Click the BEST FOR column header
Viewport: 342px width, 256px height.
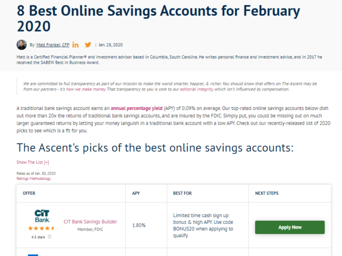(x=183, y=193)
